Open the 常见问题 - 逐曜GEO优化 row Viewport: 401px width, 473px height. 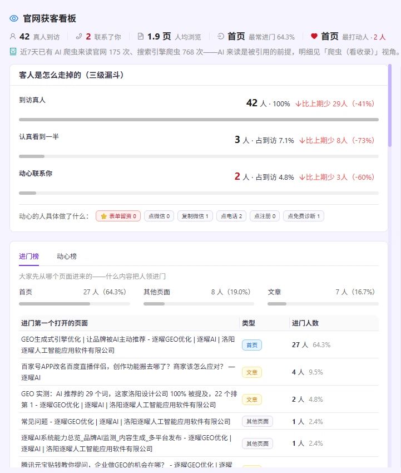[x=199, y=421]
